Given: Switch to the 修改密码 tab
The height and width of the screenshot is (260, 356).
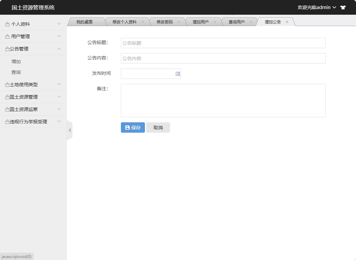Looking at the screenshot, I should pyautogui.click(x=165, y=21).
